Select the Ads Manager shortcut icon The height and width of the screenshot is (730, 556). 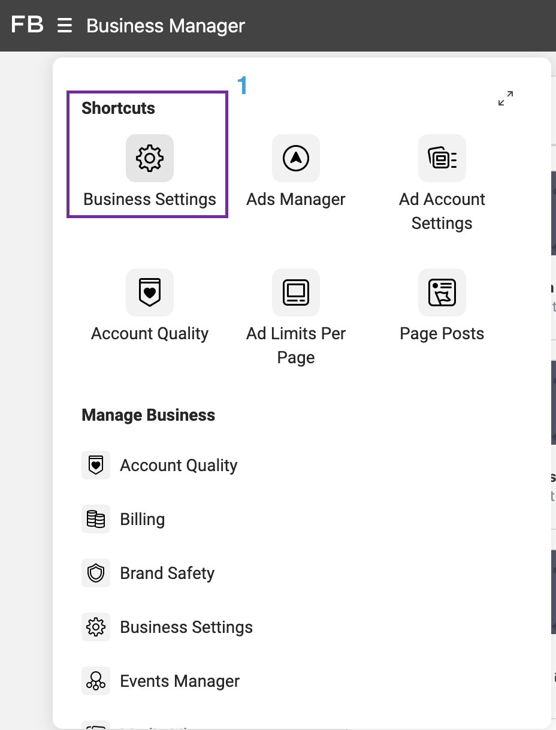(x=295, y=158)
